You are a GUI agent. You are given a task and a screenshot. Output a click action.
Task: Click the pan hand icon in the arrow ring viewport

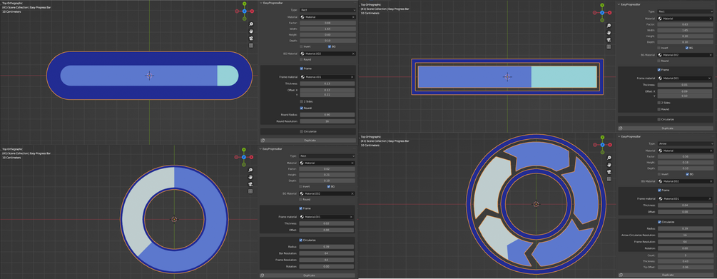609,164
